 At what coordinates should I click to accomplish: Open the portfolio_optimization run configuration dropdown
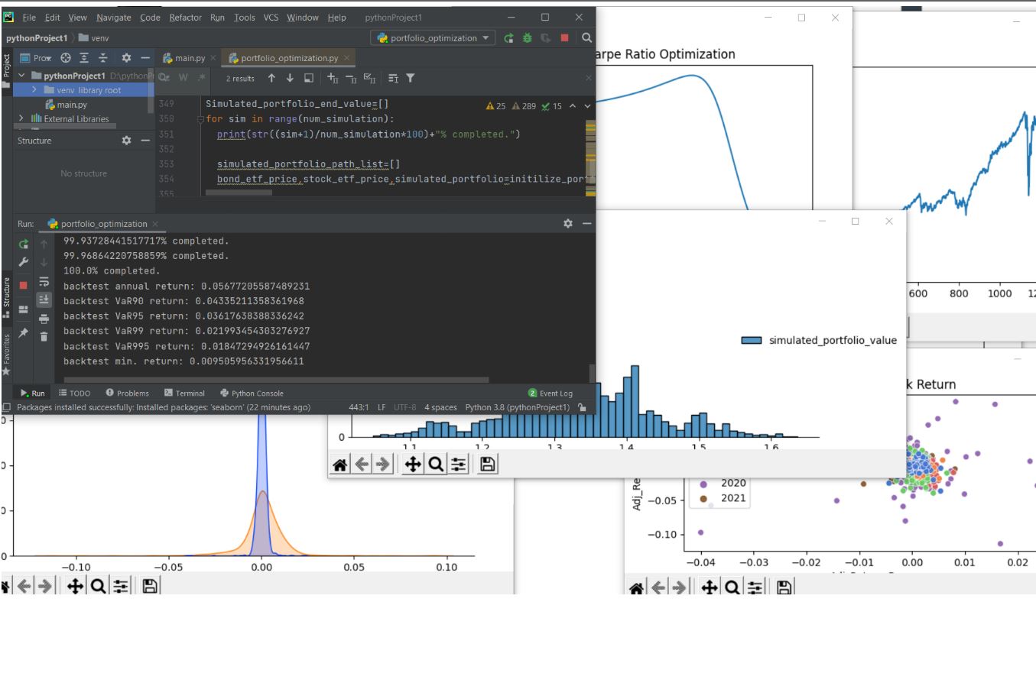(434, 38)
